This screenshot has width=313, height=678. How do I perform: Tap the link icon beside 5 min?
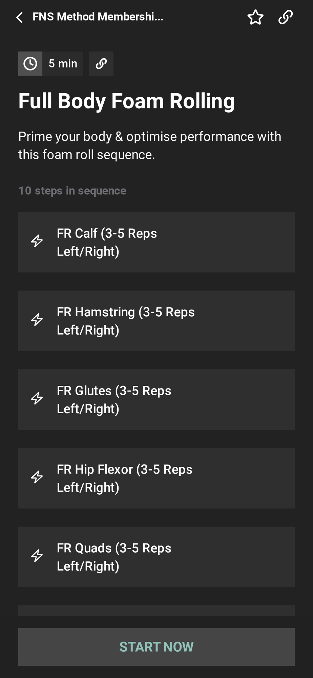101,64
